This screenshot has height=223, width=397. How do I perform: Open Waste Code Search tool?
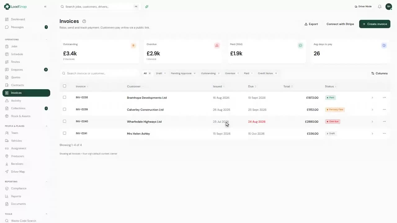pyautogui.click(x=26, y=221)
